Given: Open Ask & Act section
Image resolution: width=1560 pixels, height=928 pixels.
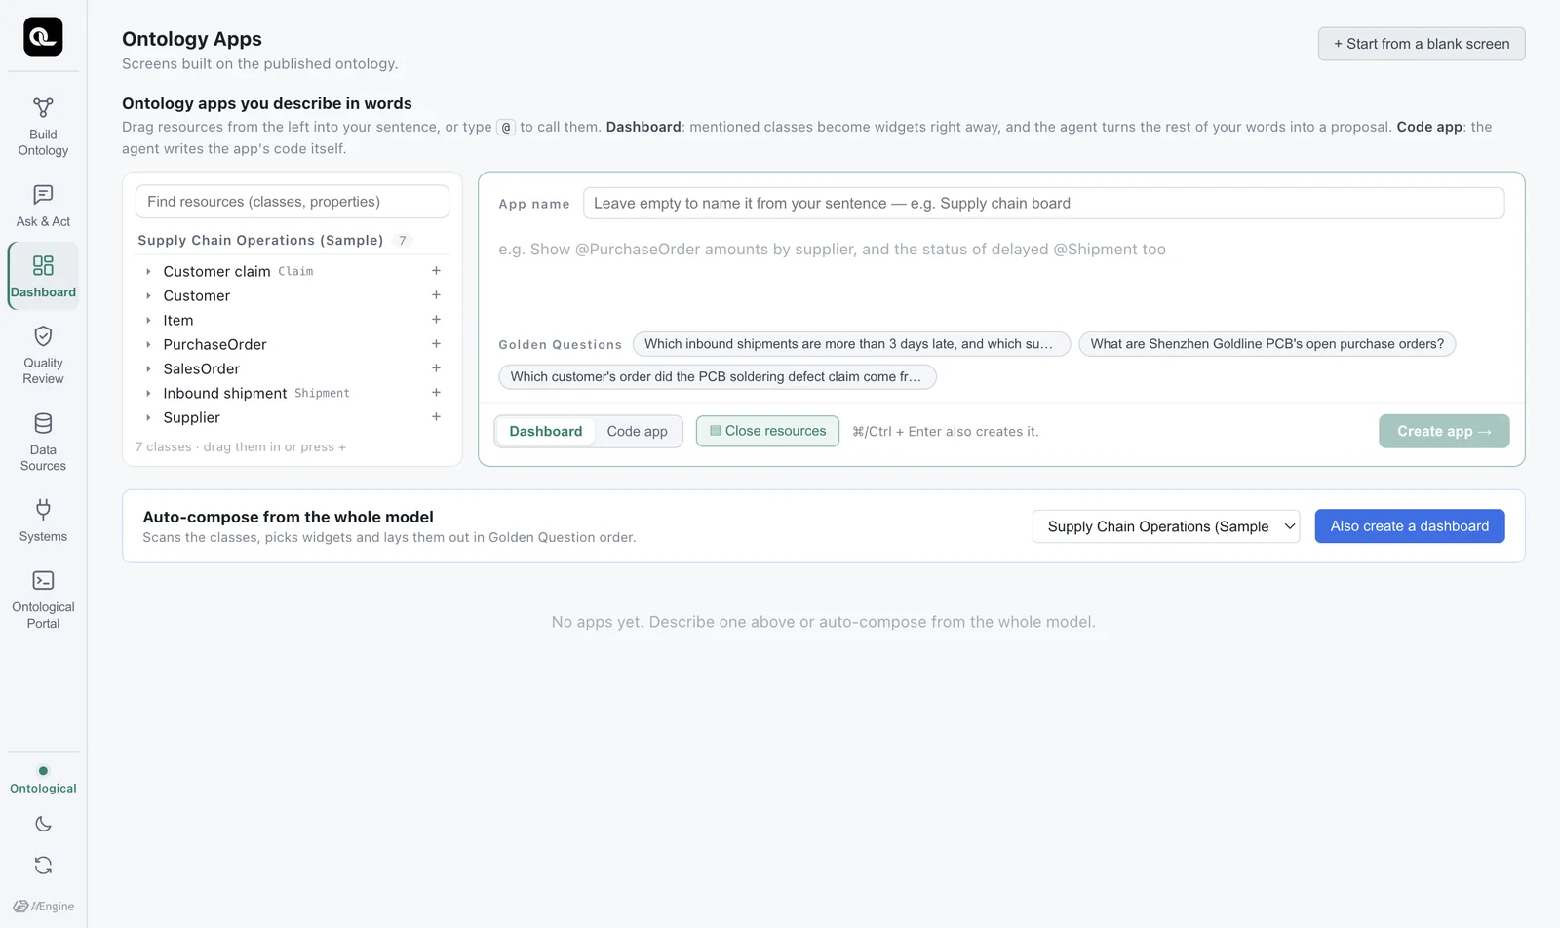Looking at the screenshot, I should tap(43, 207).
